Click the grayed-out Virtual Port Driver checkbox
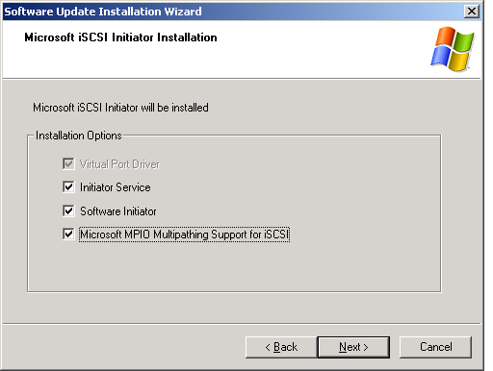Image resolution: width=493 pixels, height=371 pixels. [68, 163]
